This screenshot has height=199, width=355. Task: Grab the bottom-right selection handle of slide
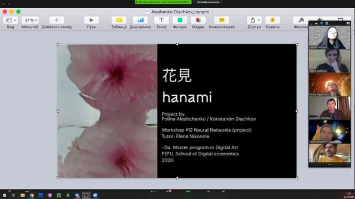(297, 178)
